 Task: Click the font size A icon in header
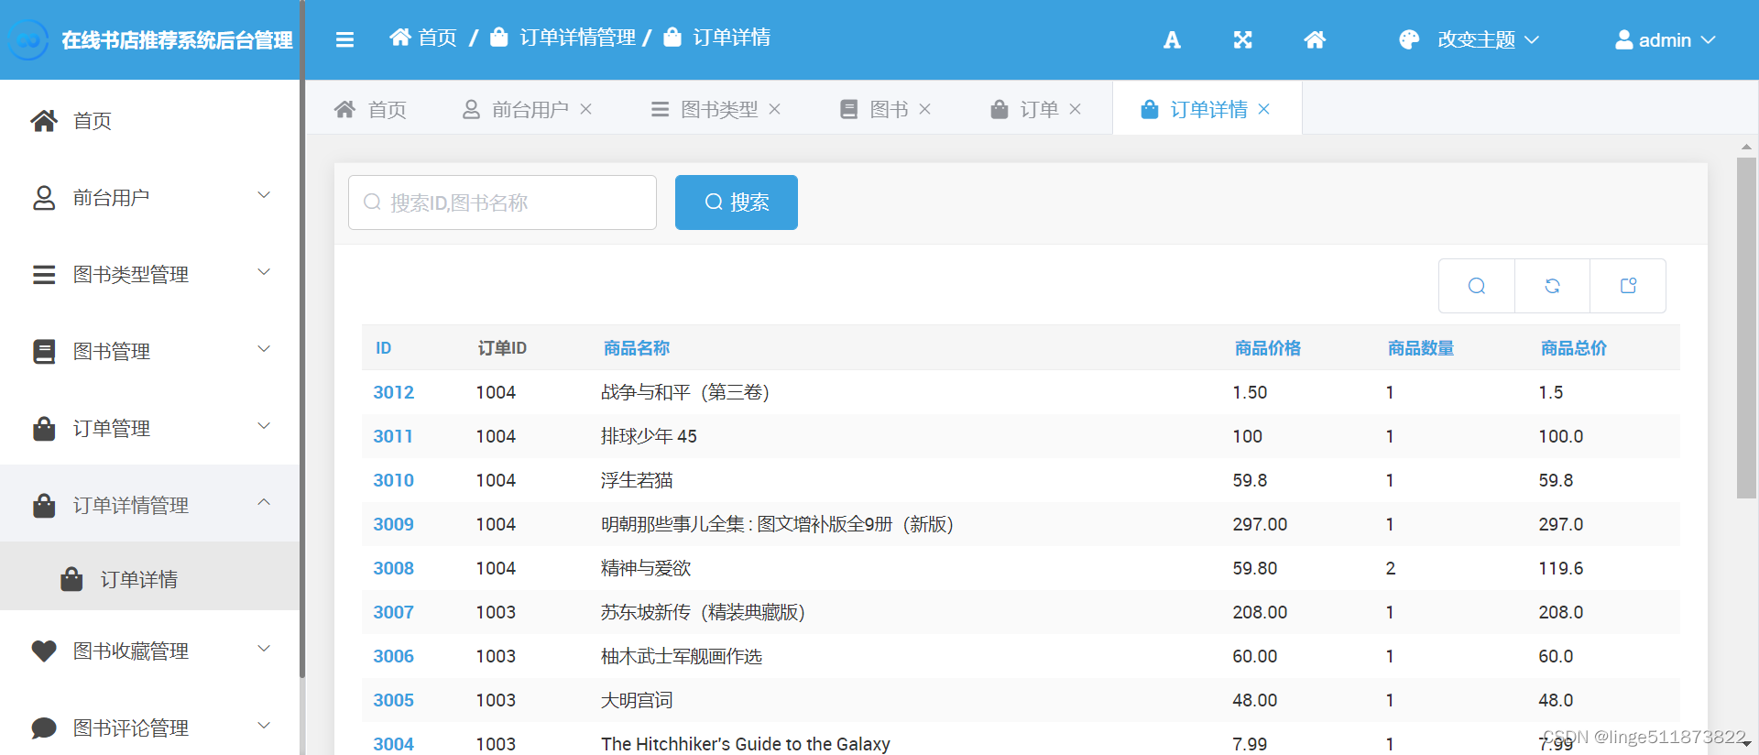click(x=1172, y=39)
